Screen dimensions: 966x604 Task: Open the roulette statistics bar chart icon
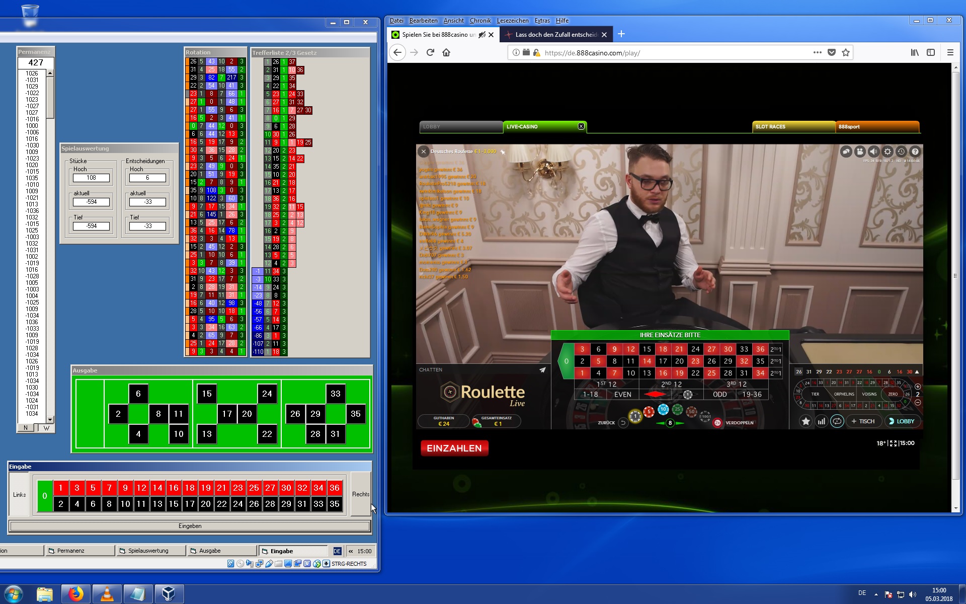click(x=821, y=421)
